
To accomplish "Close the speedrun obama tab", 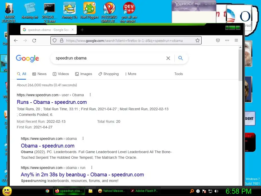I will click(x=73, y=30).
